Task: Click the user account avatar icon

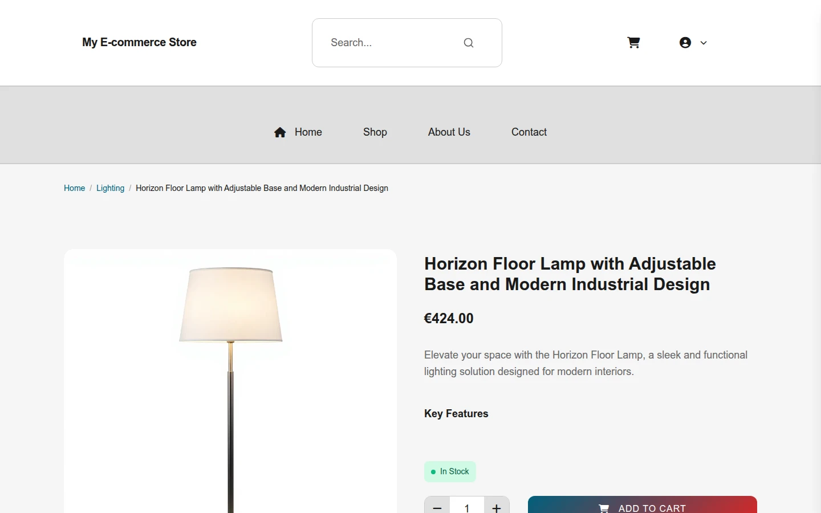Action: [685, 43]
